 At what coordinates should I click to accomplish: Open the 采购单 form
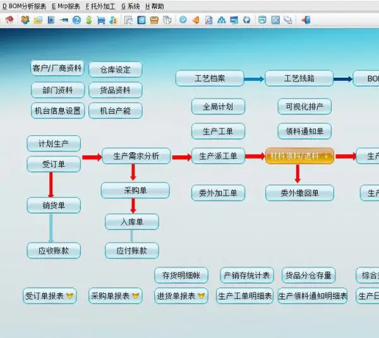click(x=135, y=190)
